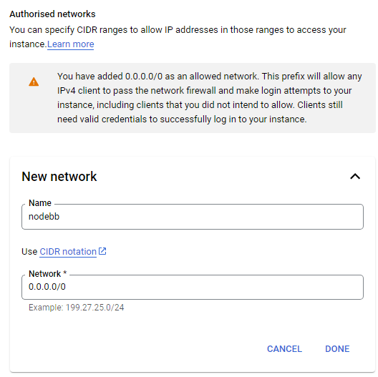Click the Name label above the field
Viewport: 378px width, 377px height.
40,203
